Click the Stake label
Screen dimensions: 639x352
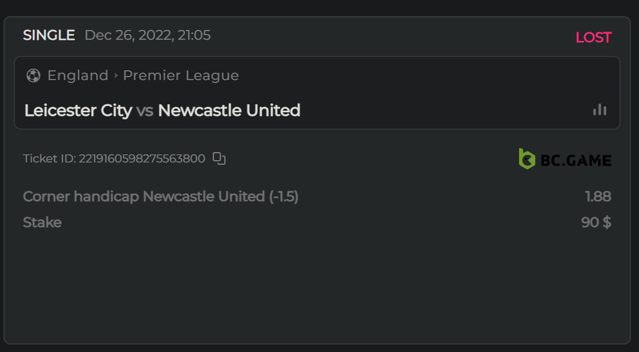(x=42, y=222)
